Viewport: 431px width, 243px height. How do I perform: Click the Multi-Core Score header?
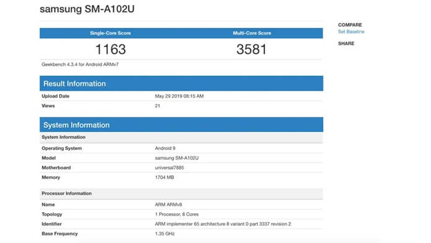(252, 33)
